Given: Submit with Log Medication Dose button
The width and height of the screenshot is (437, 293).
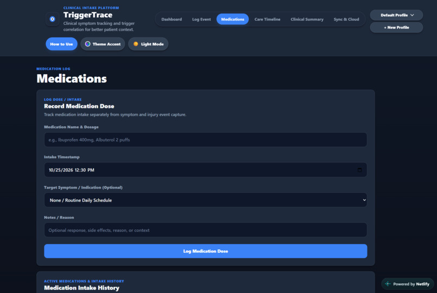Looking at the screenshot, I should pyautogui.click(x=205, y=251).
